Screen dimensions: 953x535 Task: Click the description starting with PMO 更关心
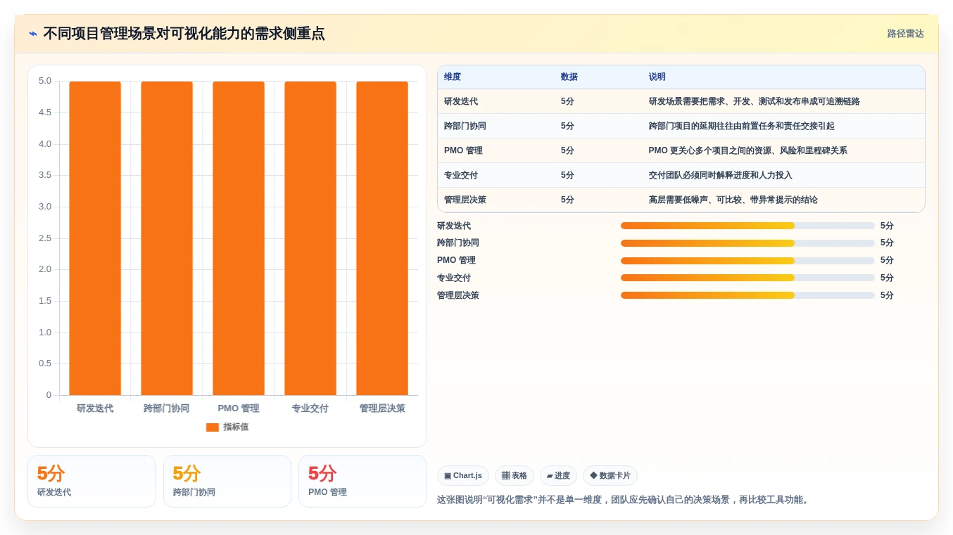[748, 151]
